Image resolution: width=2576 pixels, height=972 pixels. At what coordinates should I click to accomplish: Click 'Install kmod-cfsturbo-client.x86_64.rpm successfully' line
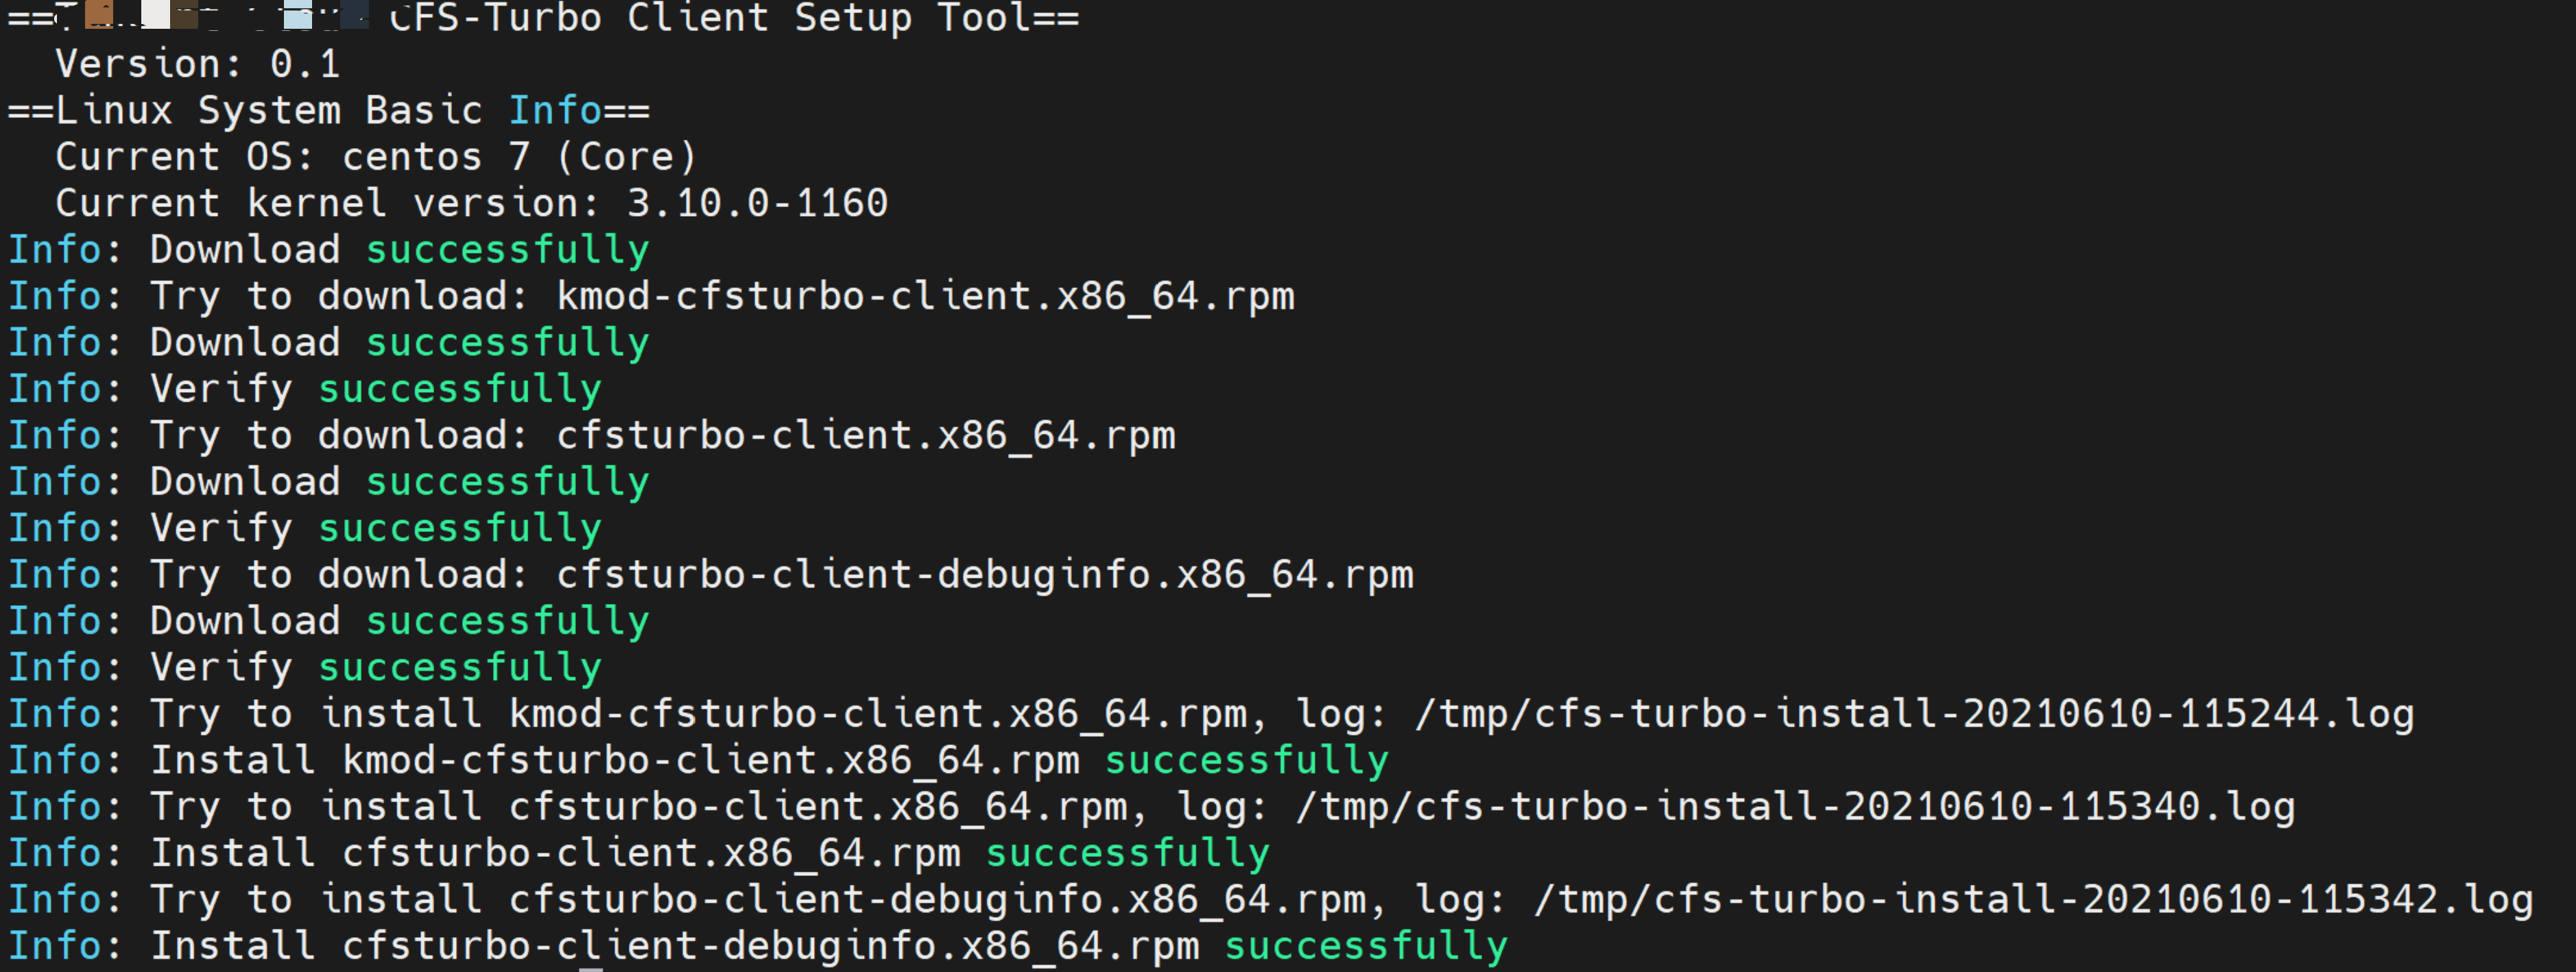coord(698,761)
